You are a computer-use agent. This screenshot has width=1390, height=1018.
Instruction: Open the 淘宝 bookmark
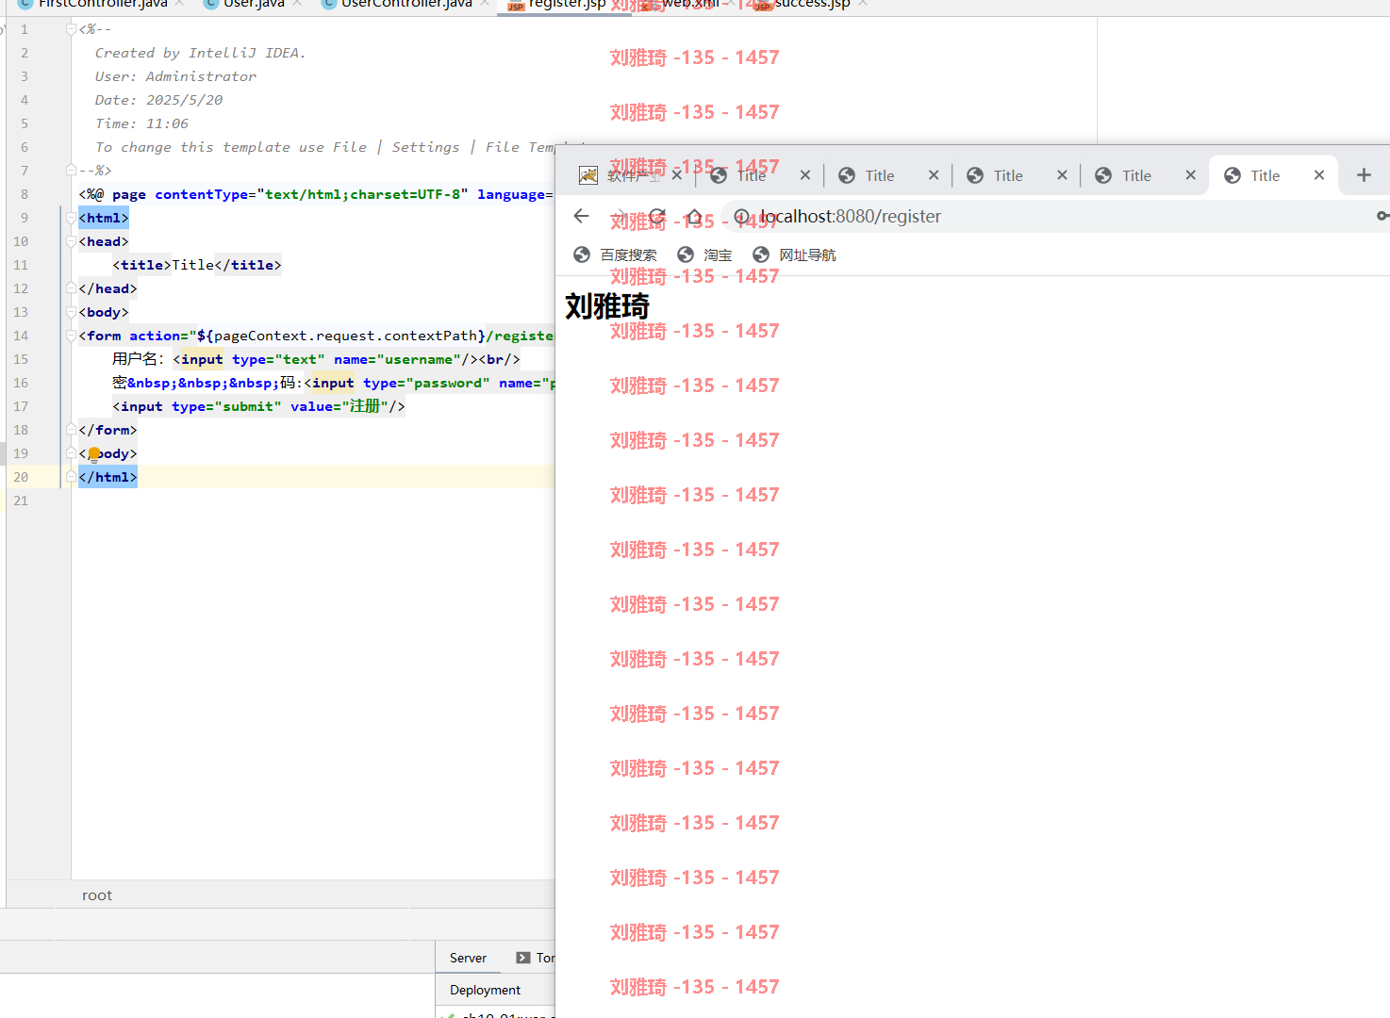pyautogui.click(x=704, y=254)
